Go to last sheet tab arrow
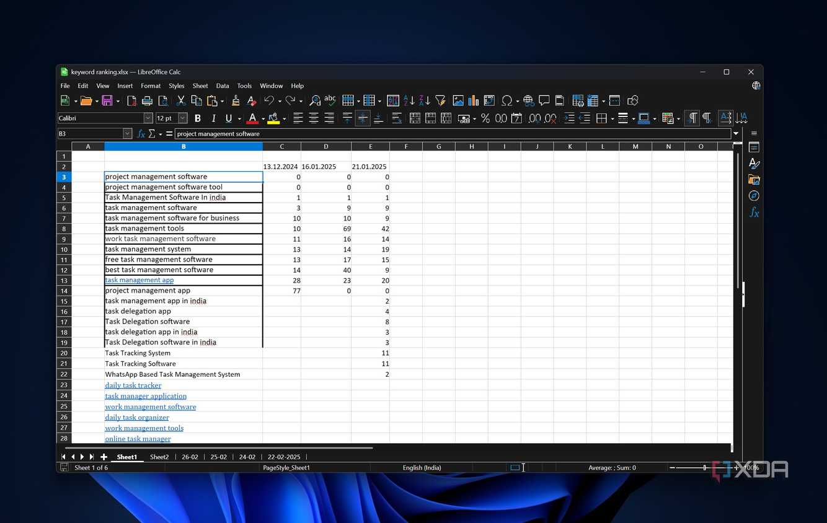827x523 pixels. [x=91, y=457]
